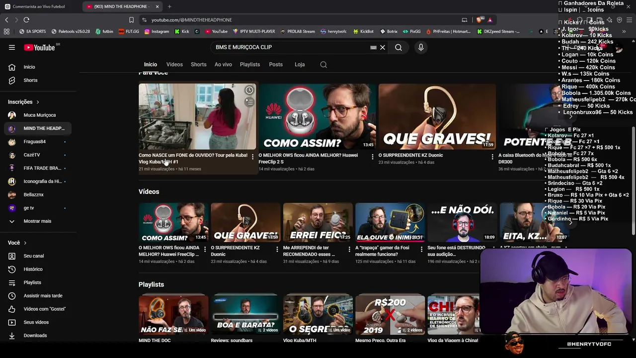Open the 'Como NASCE um FONE de OUVIDO' video thumbnail
The width and height of the screenshot is (636, 358).
click(197, 116)
